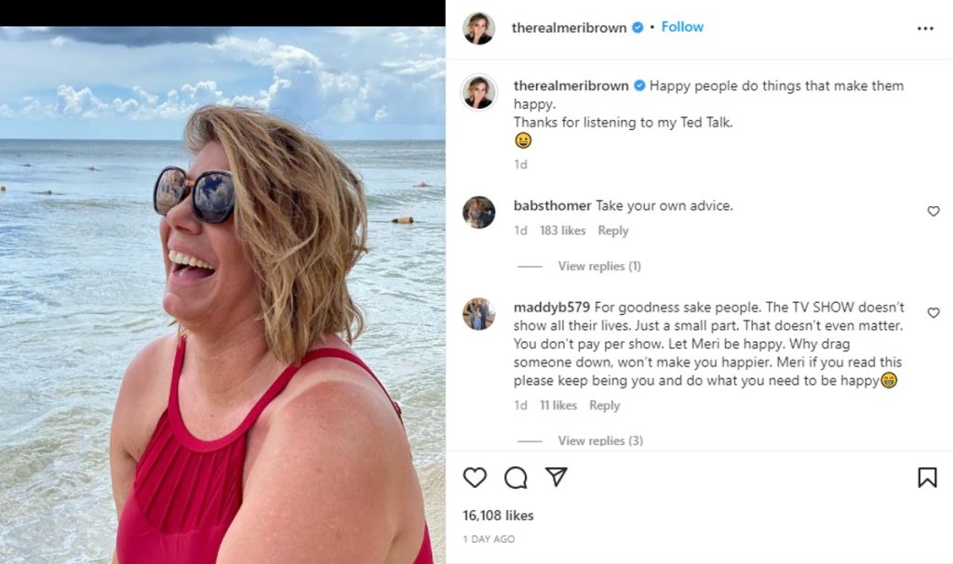Open maddyb579's profile avatar
This screenshot has width=953, height=564.
pos(478,313)
